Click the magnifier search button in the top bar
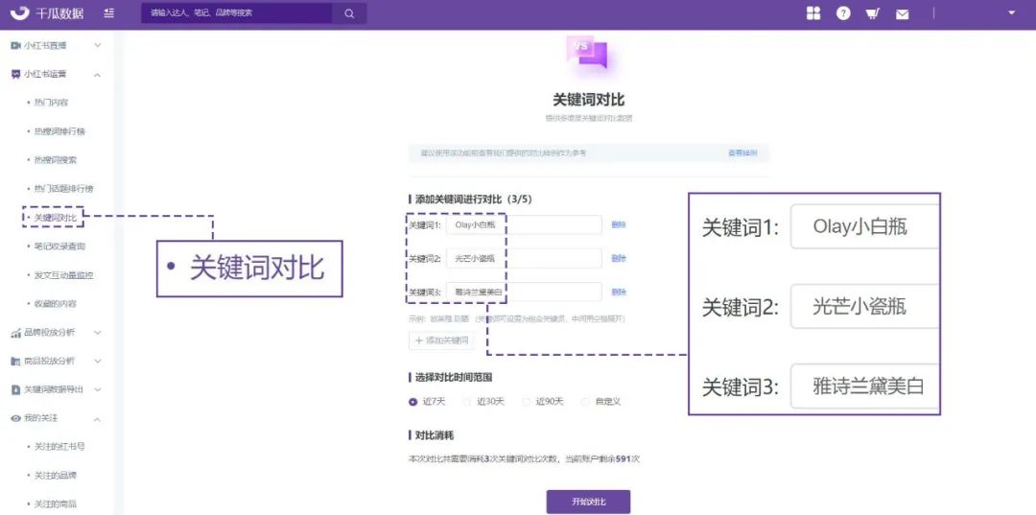1036x515 pixels. tap(349, 13)
